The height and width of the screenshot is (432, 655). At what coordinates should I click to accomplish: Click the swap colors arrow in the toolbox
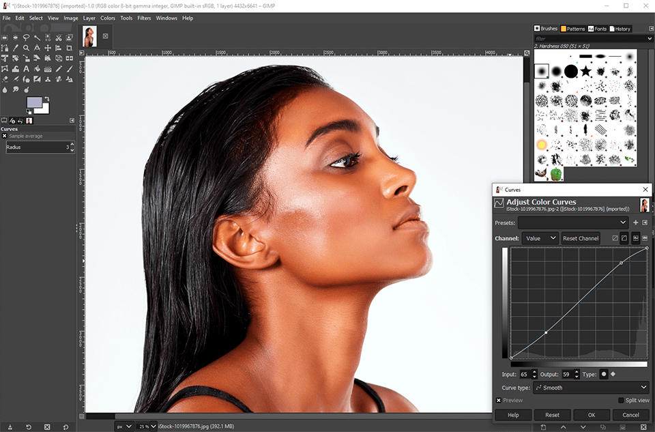pyautogui.click(x=46, y=98)
